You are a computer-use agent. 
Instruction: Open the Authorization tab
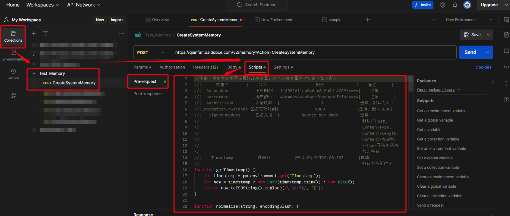click(172, 67)
